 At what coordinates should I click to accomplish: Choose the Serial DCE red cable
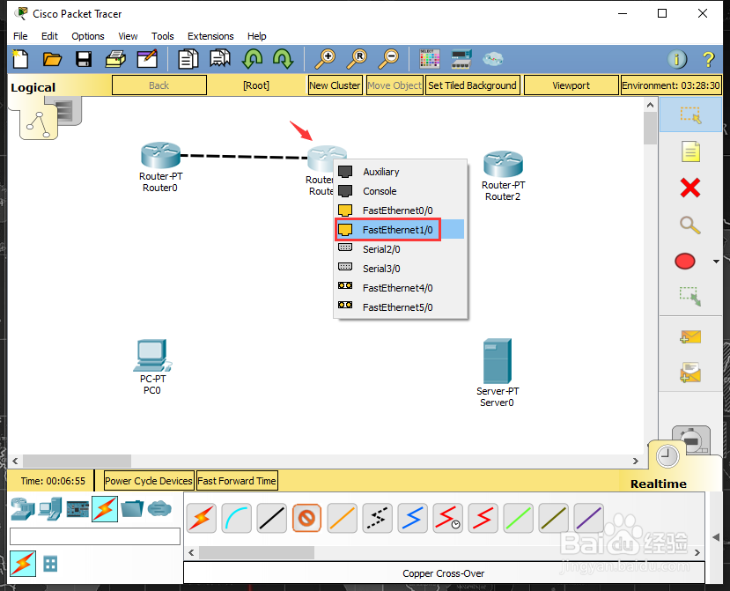point(448,518)
